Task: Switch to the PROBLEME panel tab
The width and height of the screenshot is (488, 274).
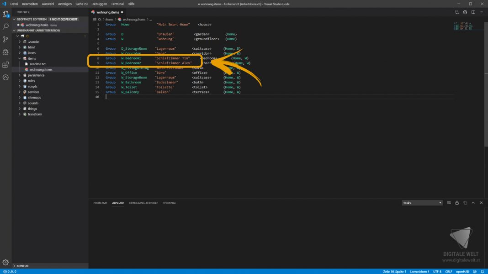Action: pos(100,203)
